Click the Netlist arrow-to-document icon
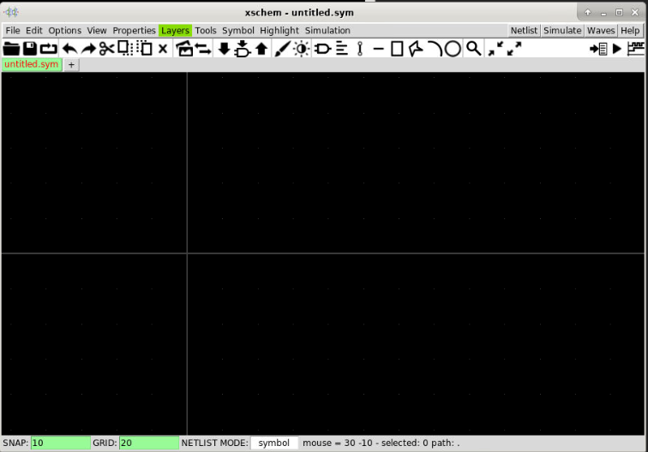648x452 pixels. point(598,49)
